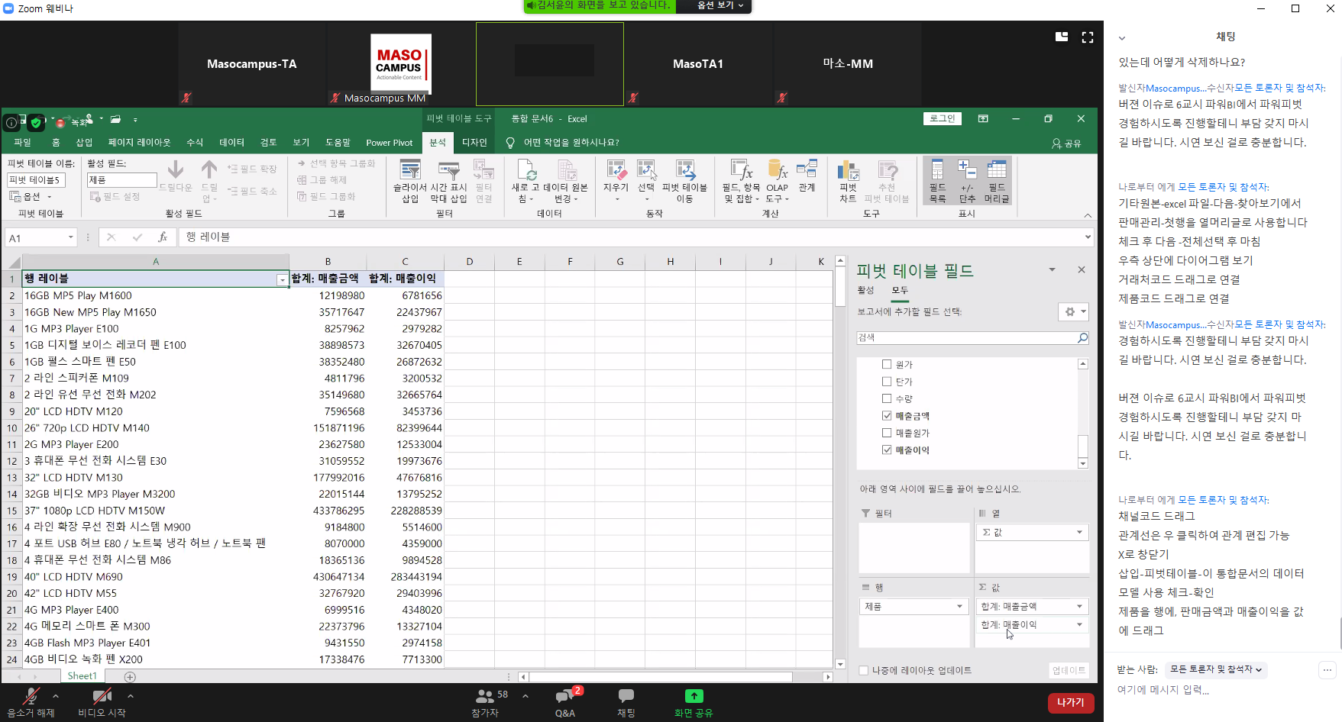The width and height of the screenshot is (1342, 722).
Task: Click the red 나가기 button
Action: [x=1070, y=702]
